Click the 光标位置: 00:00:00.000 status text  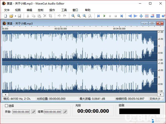click(x=51, y=99)
